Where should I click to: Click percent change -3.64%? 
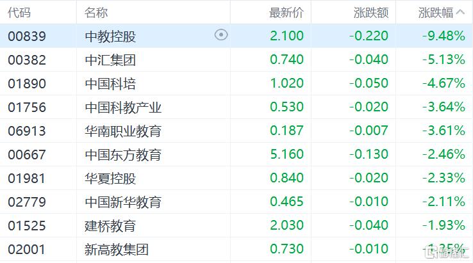(444, 107)
